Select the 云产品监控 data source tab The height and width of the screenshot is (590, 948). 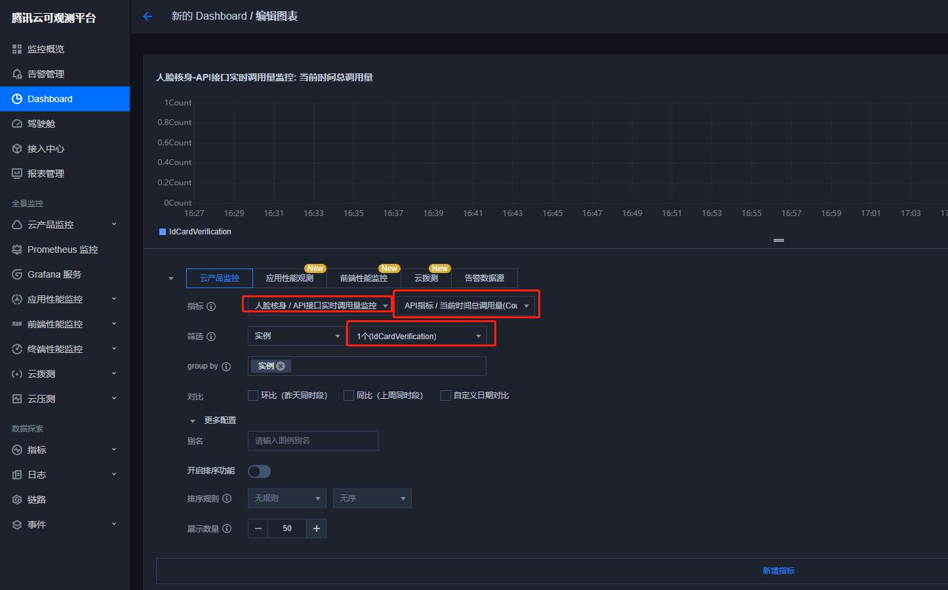point(220,278)
